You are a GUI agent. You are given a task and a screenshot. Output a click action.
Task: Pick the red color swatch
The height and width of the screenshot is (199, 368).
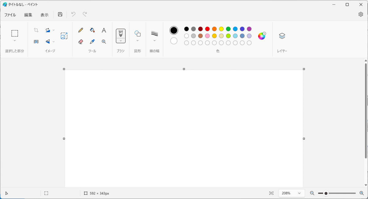point(207,29)
